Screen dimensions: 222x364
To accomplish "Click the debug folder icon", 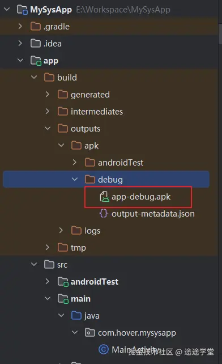I will (x=90, y=179).
